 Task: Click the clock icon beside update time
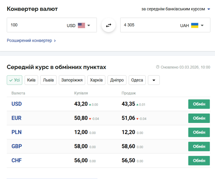coord(157,67)
